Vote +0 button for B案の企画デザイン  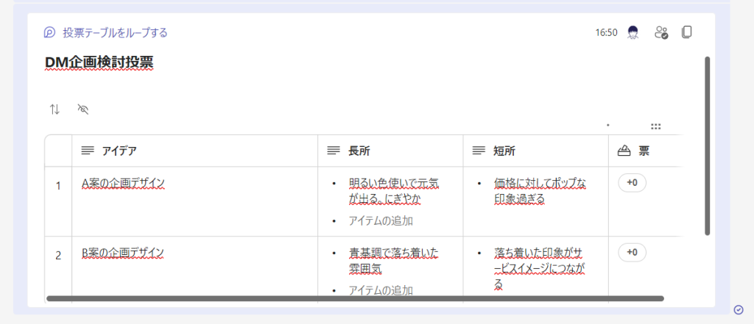coord(632,253)
